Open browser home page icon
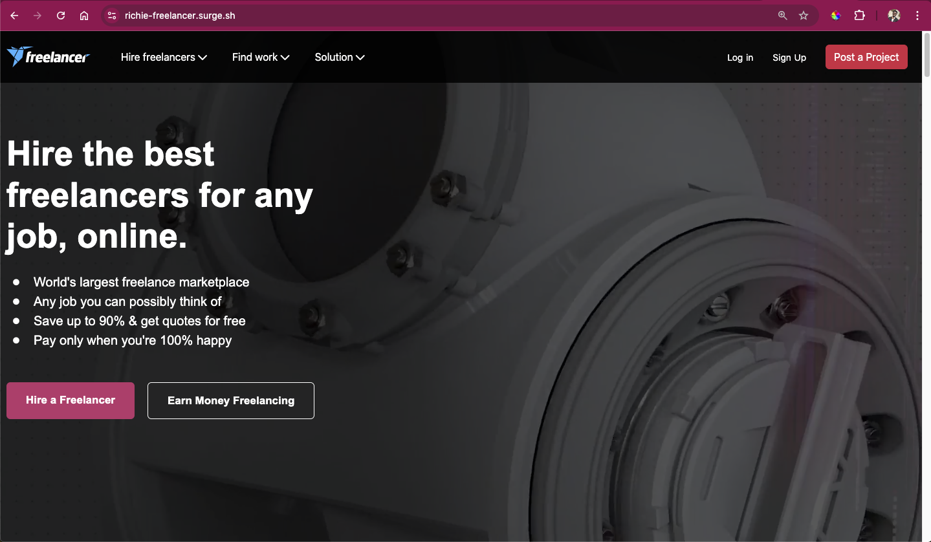931x542 pixels. (84, 16)
